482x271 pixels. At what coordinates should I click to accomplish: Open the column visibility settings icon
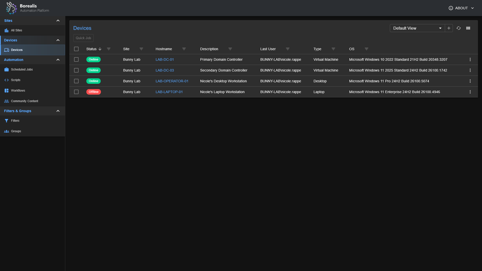pos(468,28)
